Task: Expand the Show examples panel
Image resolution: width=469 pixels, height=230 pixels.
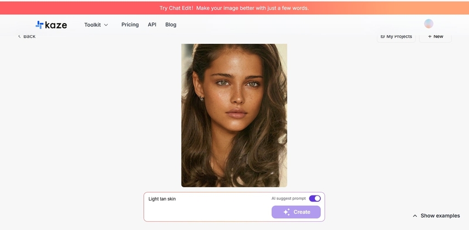Action: tap(440, 216)
